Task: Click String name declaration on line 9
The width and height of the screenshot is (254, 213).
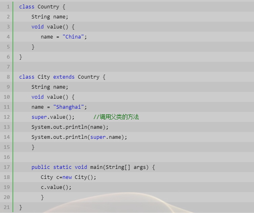Action: [50, 87]
